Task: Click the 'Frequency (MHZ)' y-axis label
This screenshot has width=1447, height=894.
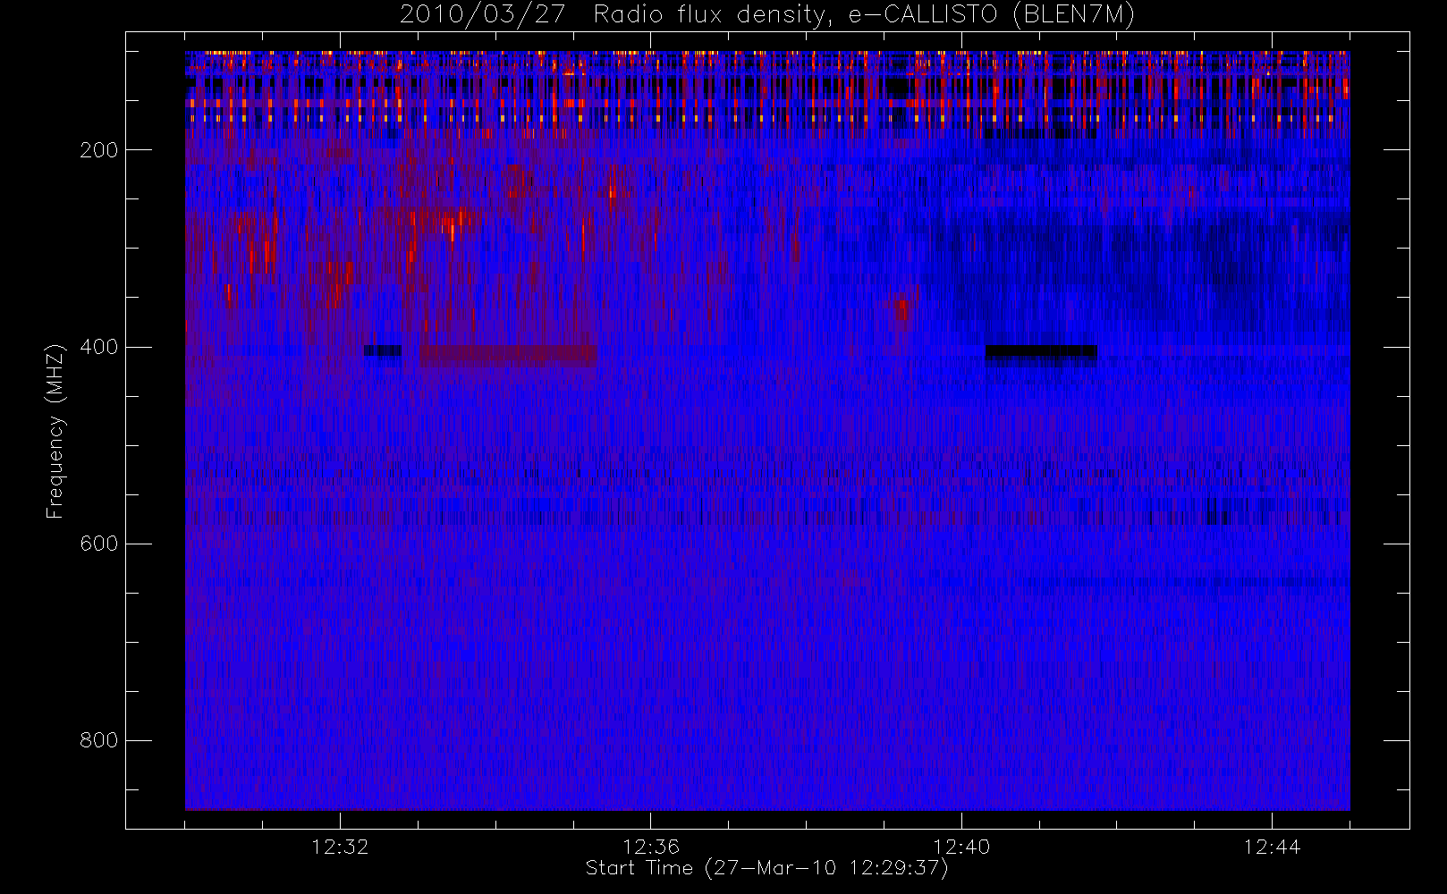Action: coord(55,431)
